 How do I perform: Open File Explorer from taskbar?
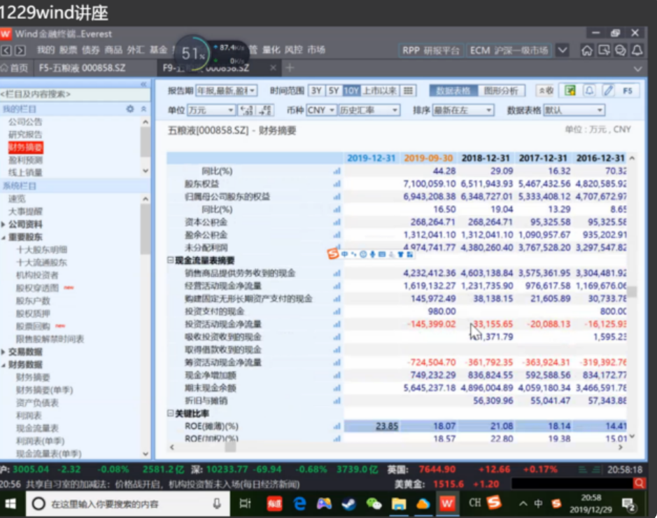(399, 504)
